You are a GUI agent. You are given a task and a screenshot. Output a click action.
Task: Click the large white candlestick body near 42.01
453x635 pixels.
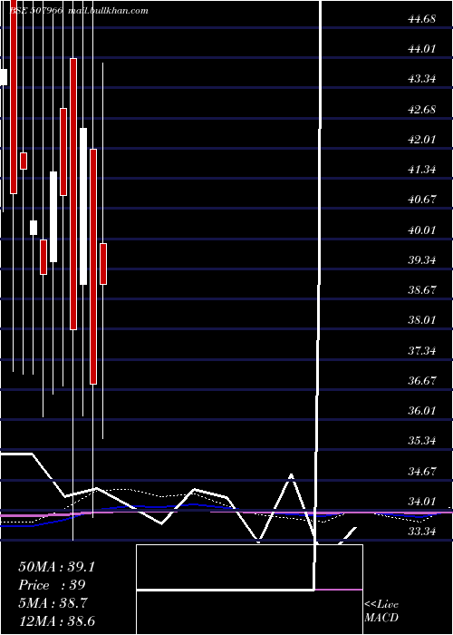click(83, 207)
